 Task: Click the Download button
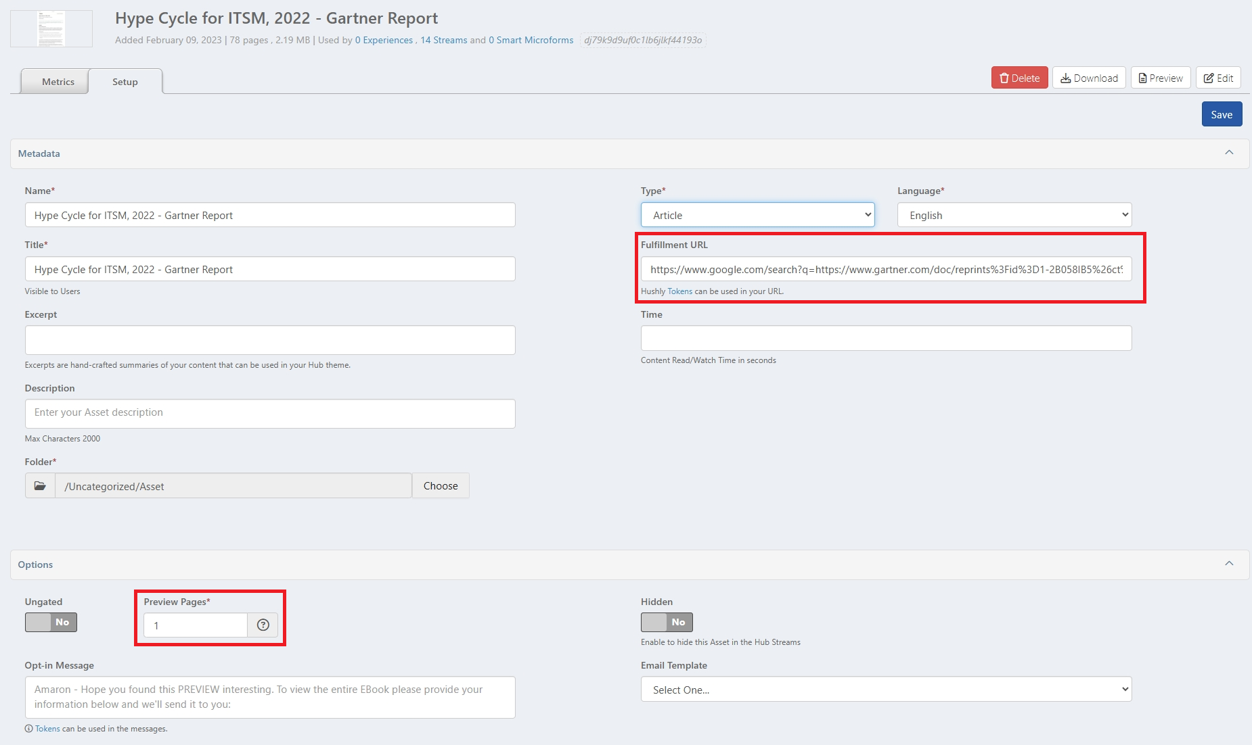pyautogui.click(x=1089, y=78)
